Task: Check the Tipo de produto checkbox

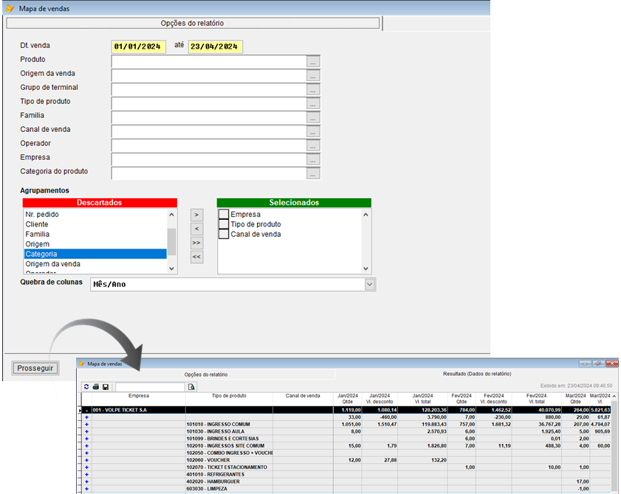Action: pyautogui.click(x=224, y=224)
